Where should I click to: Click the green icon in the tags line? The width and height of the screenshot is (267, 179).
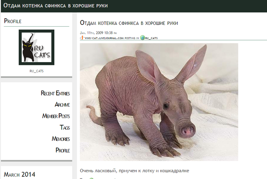pyautogui.click(x=92, y=178)
